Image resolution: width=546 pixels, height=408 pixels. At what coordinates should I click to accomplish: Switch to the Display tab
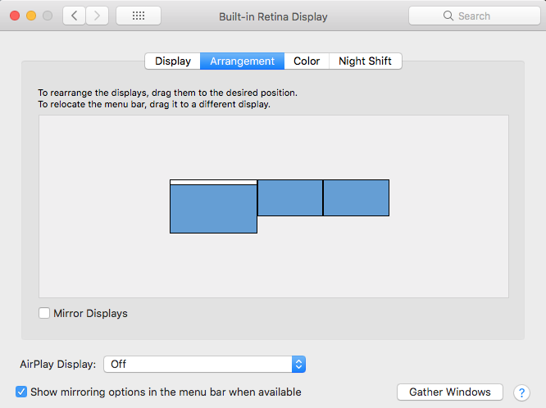point(172,61)
